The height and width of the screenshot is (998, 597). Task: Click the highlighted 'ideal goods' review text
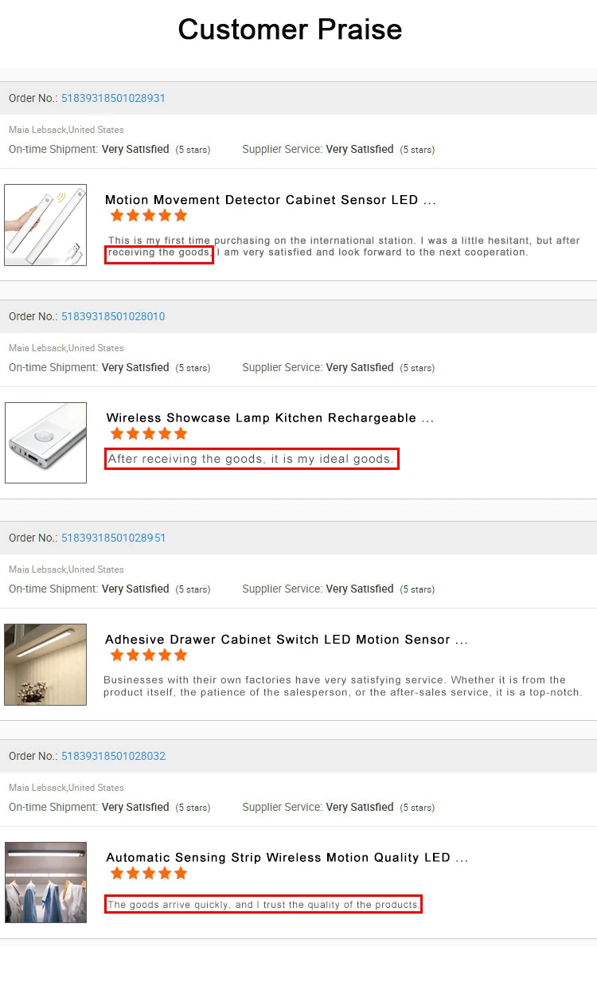pyautogui.click(x=252, y=459)
